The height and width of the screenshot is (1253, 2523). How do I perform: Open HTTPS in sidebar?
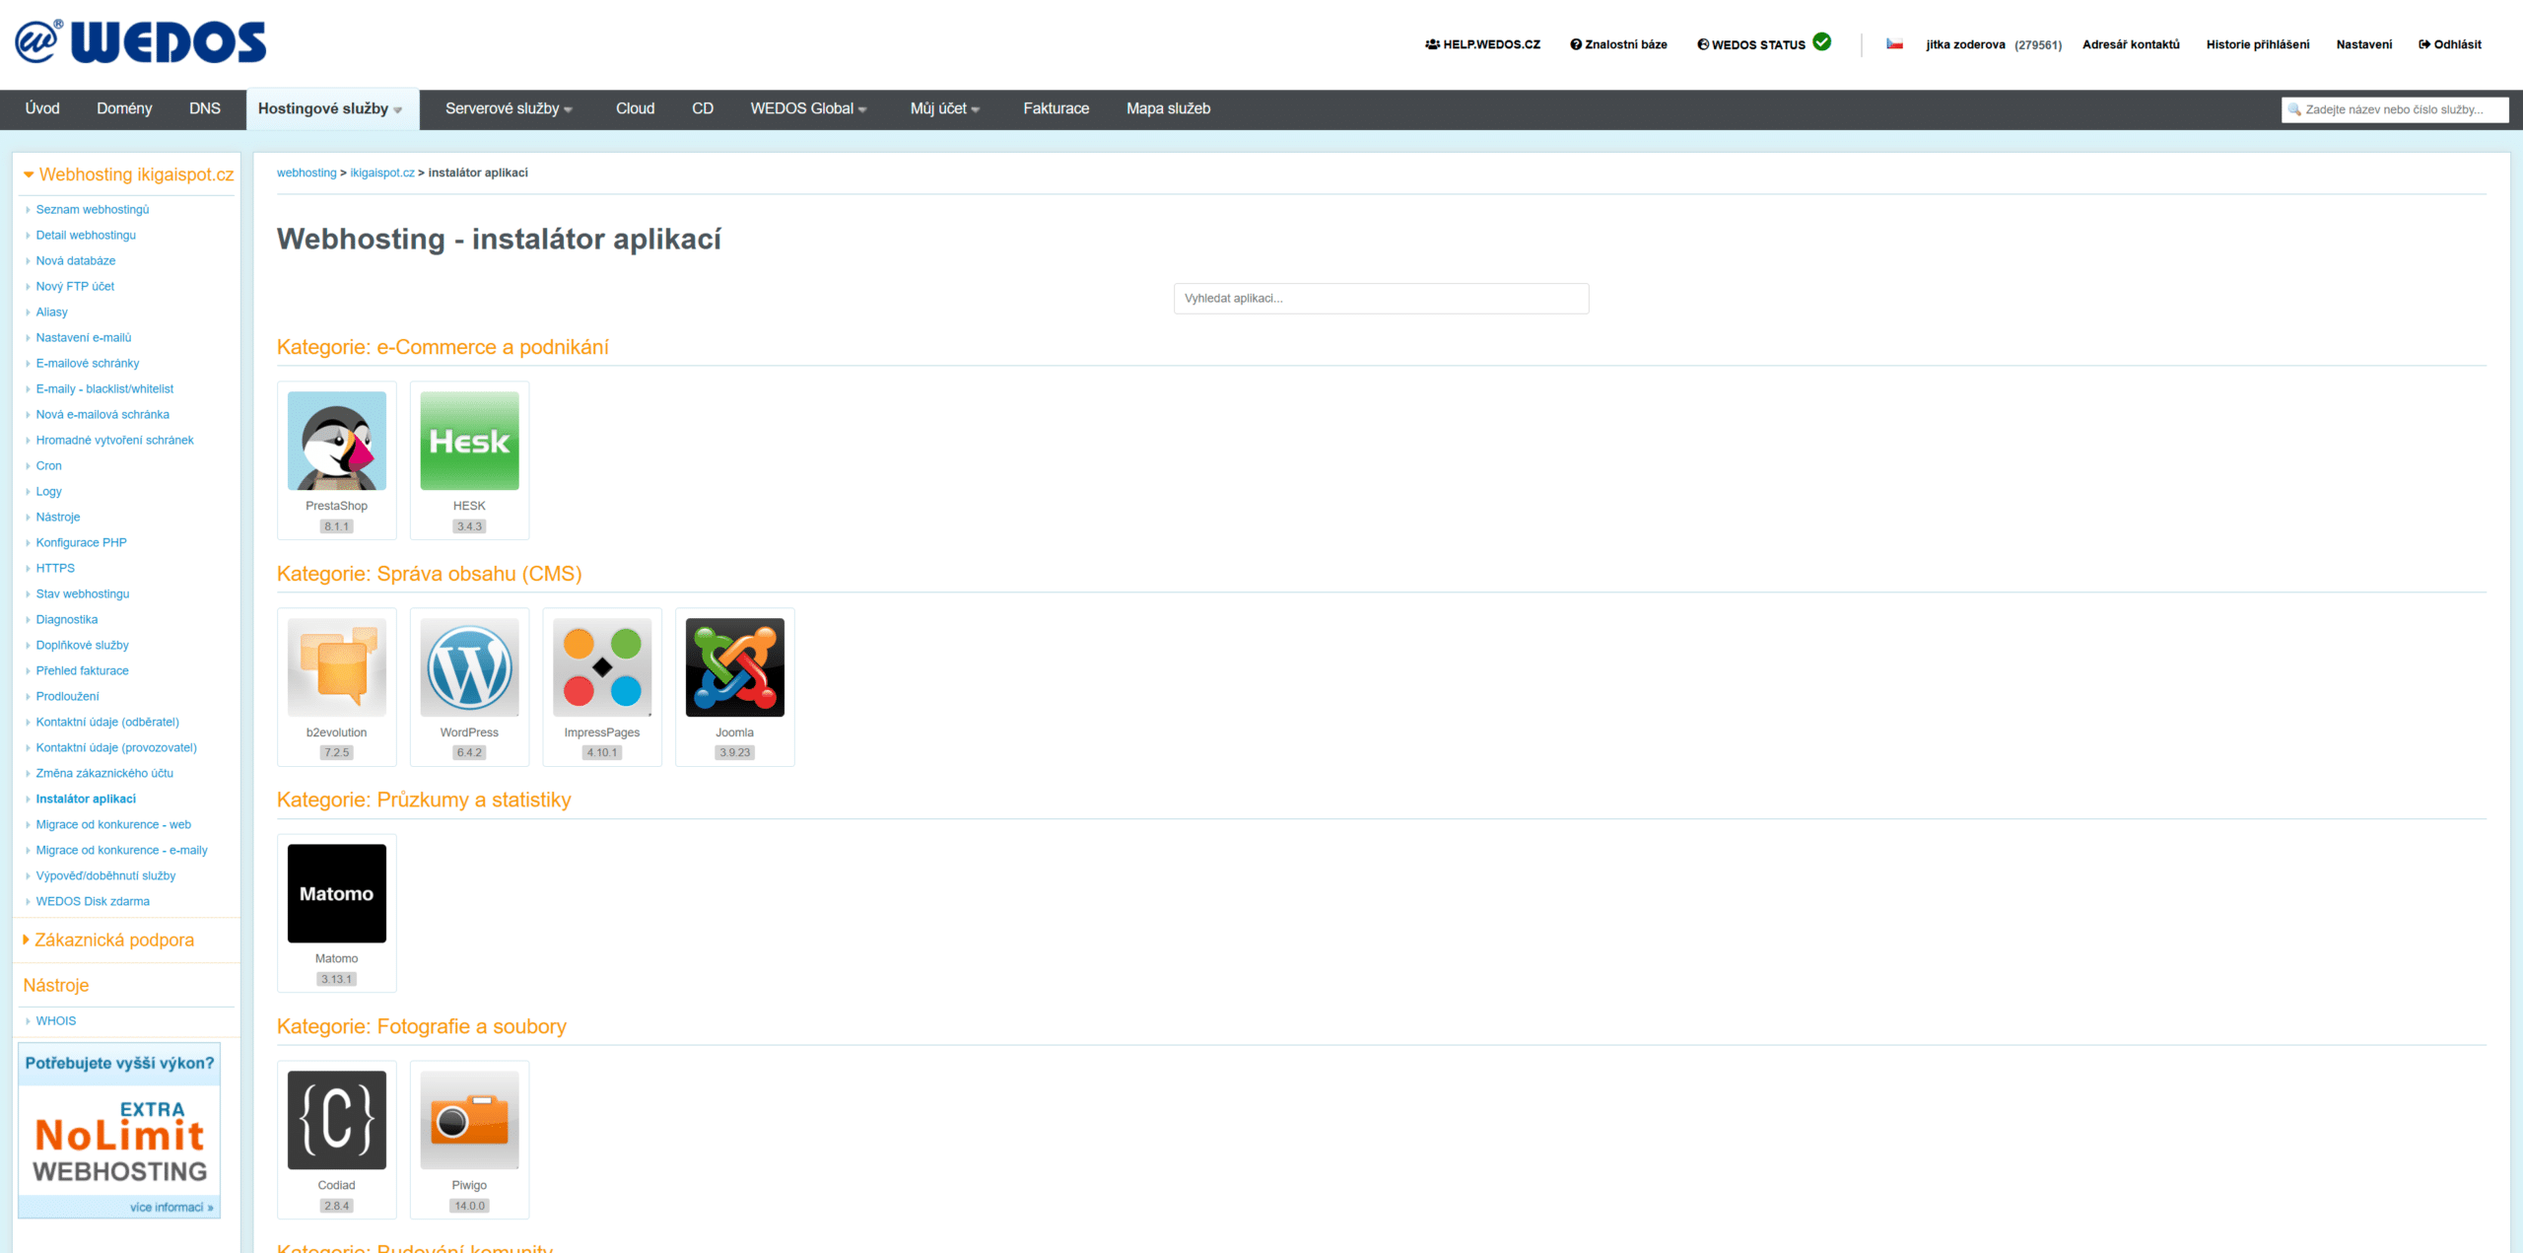[55, 568]
